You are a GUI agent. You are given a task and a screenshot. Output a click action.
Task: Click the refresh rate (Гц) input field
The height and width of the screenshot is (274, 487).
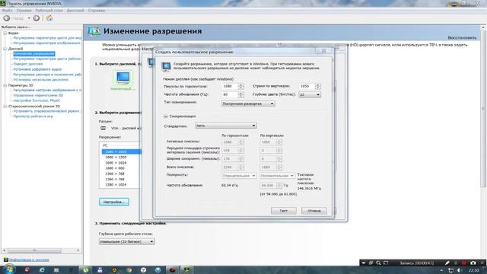[230, 94]
